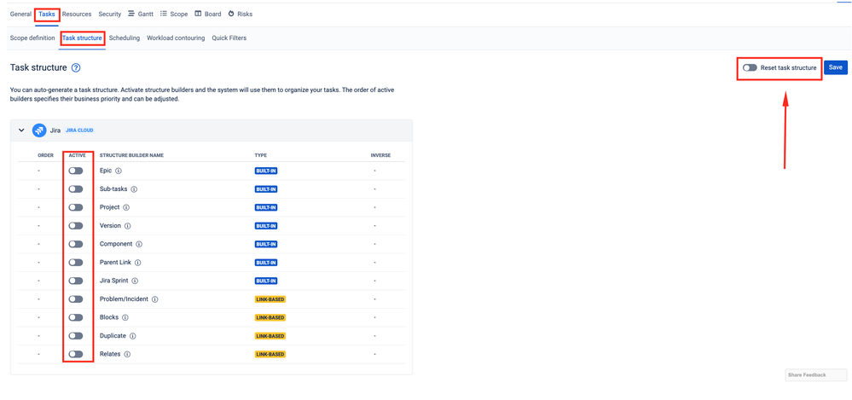Click the info icon next to Component
Image resolution: width=852 pixels, height=400 pixels.
coord(139,244)
